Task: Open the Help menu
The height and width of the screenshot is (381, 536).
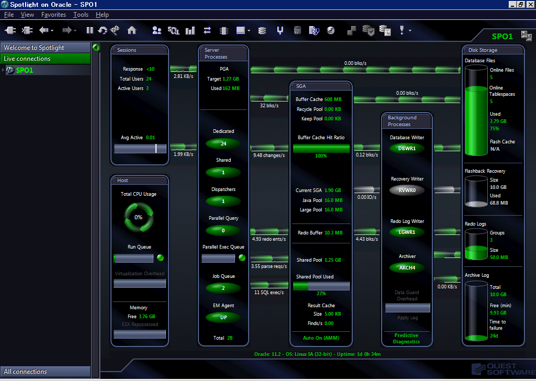Action: click(x=102, y=15)
